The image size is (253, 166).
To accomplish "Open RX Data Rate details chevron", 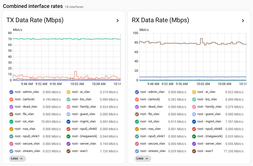I will point(243,21).
